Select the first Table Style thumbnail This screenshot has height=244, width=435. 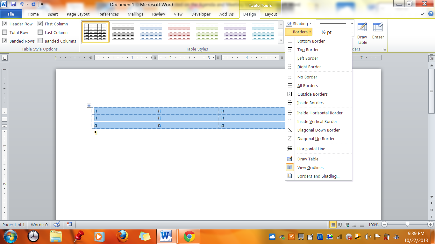tap(95, 31)
